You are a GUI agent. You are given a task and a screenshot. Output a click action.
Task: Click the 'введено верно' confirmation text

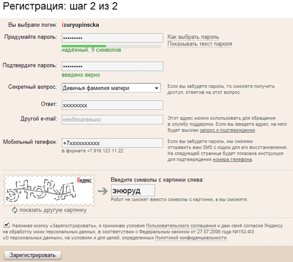click(80, 75)
